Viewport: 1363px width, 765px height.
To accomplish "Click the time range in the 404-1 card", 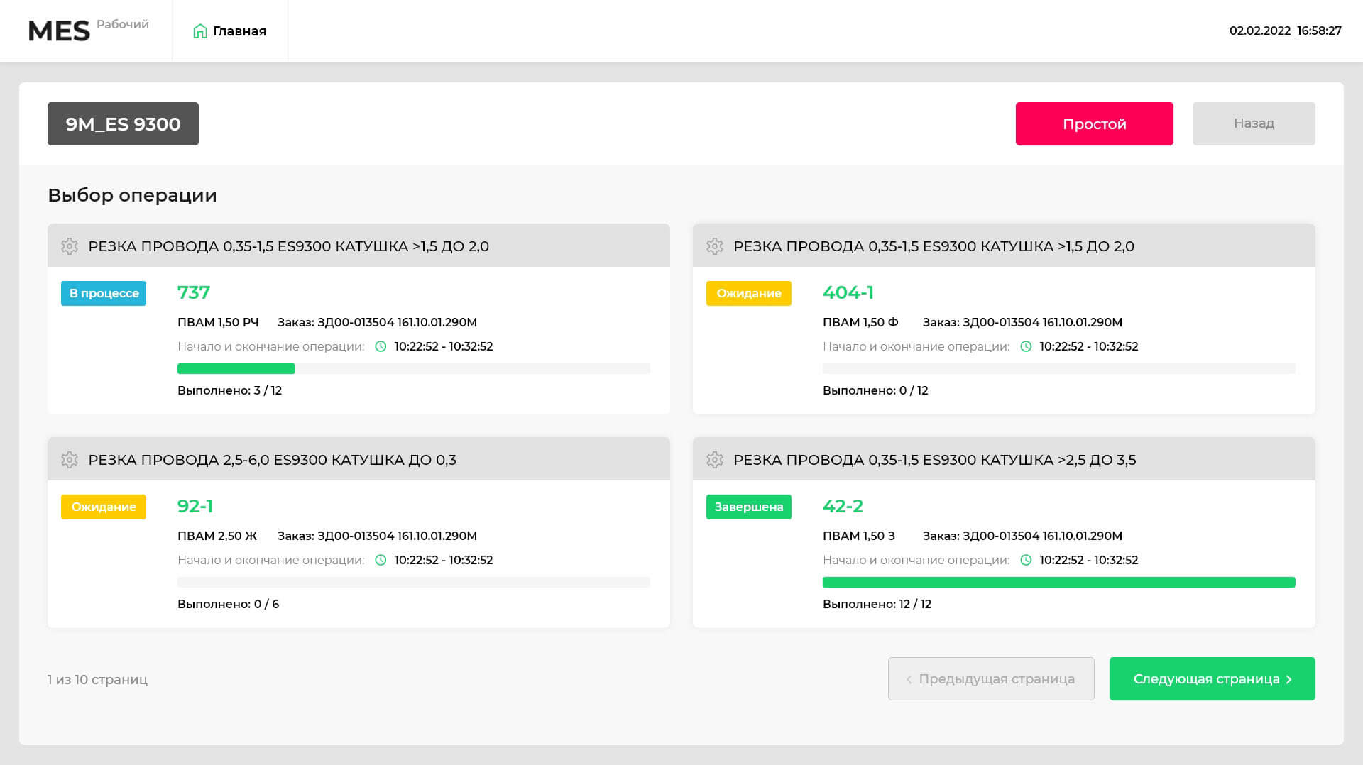I will pyautogui.click(x=1089, y=346).
